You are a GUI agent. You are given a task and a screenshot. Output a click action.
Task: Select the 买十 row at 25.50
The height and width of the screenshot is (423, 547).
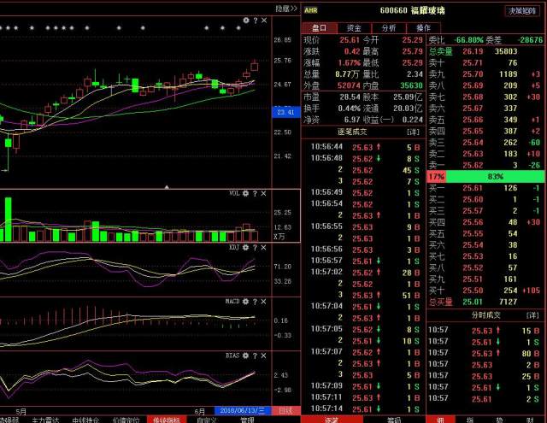coord(485,291)
